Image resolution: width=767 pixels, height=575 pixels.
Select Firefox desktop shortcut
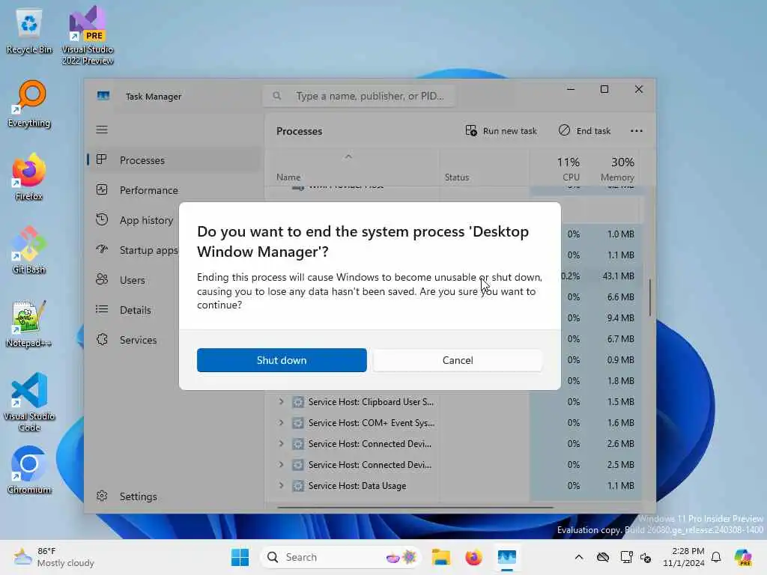[29, 177]
